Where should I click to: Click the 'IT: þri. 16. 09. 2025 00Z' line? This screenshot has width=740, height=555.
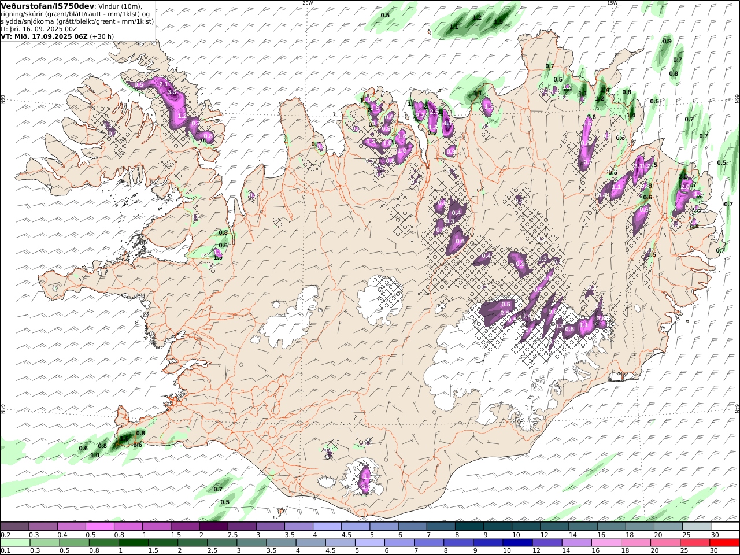coord(39,28)
